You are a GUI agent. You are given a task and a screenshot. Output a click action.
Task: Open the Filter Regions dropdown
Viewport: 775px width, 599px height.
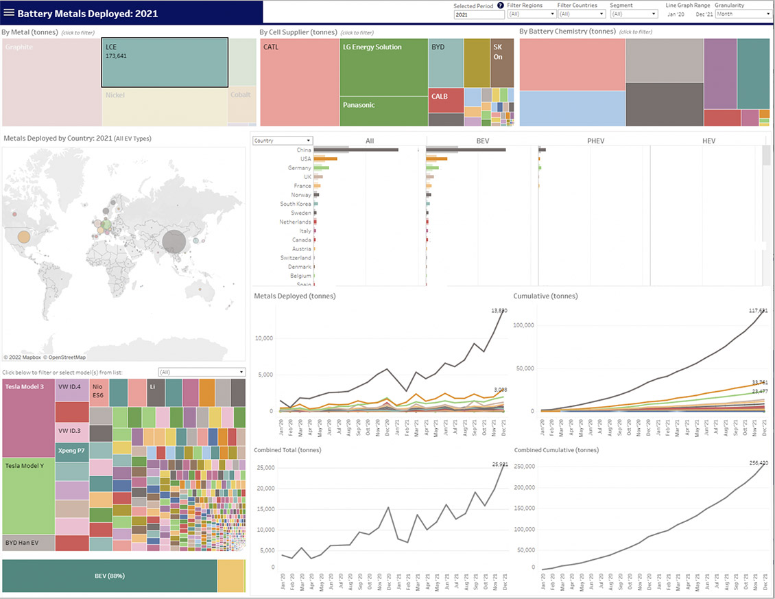530,14
